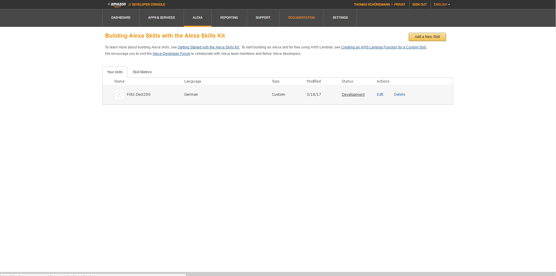Go to Apps & Services
The height and width of the screenshot is (276, 556).
[x=161, y=18]
